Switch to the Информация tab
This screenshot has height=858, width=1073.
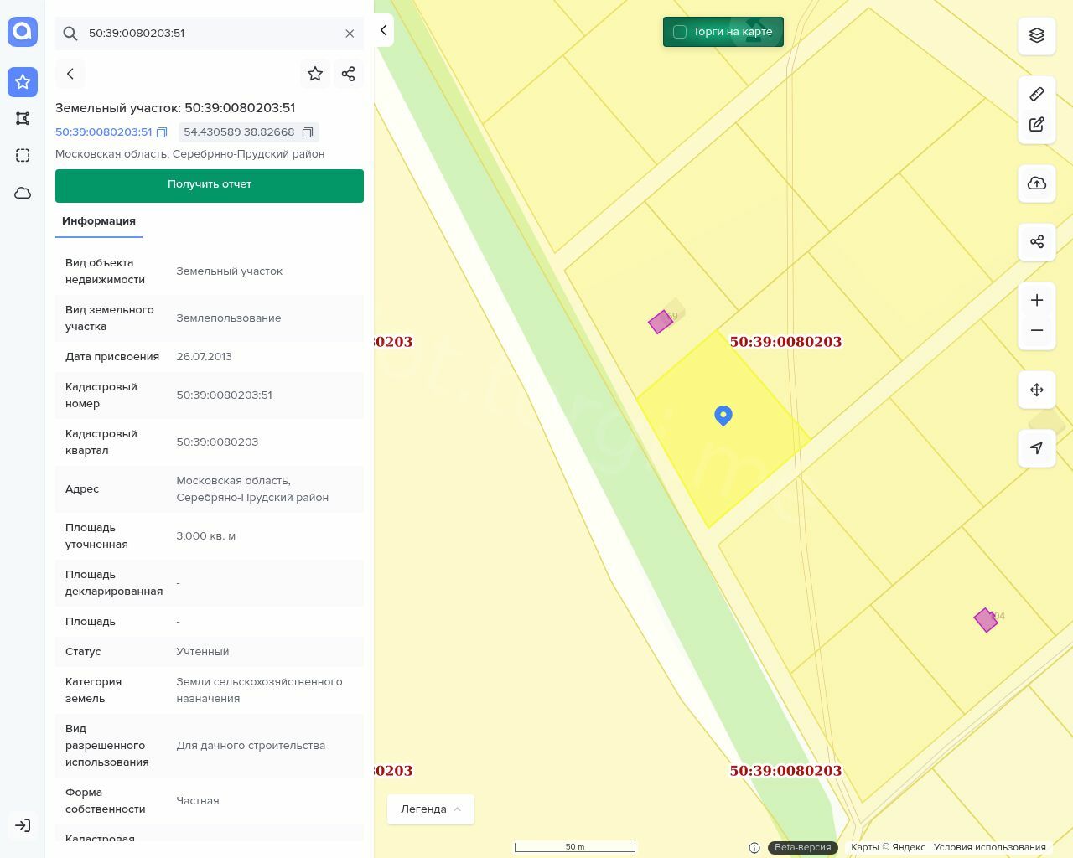tap(99, 221)
